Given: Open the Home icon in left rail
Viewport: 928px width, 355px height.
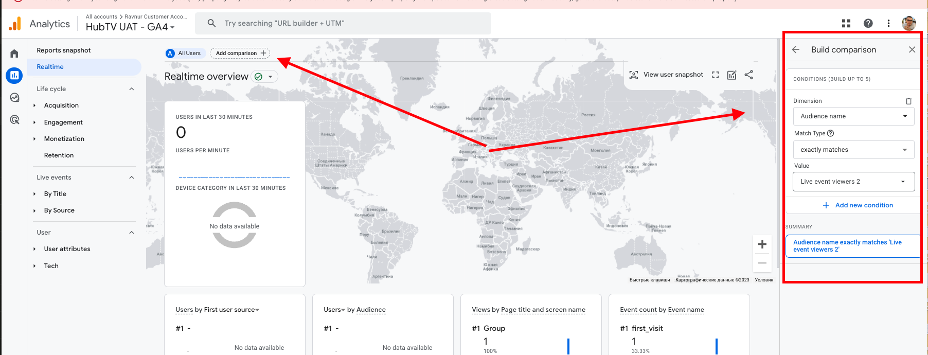Looking at the screenshot, I should [x=14, y=54].
